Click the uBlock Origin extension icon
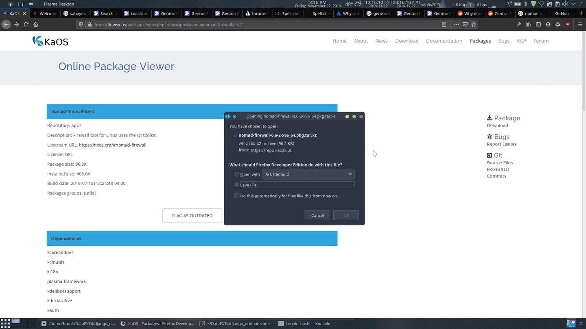Viewport: 586px width, 329px height. (x=568, y=24)
